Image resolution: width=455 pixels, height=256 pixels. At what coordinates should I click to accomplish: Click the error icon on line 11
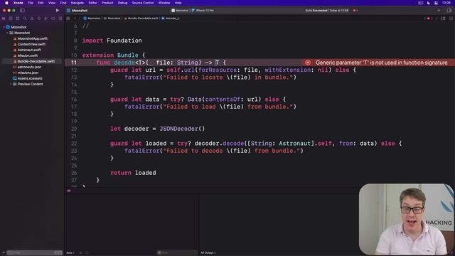click(308, 63)
